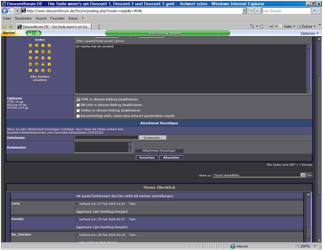Insert the pink blushing smiley
This screenshot has height=250, width=323.
pos(43,58)
